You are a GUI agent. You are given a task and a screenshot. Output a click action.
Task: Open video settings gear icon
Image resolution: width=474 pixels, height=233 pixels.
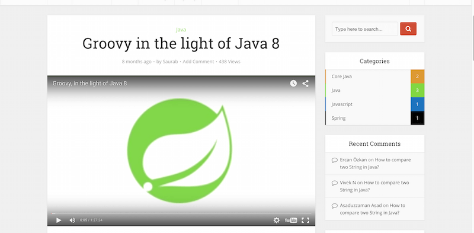coord(276,221)
